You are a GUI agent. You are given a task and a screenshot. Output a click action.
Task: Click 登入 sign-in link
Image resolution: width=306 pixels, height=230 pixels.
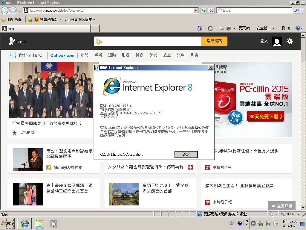click(264, 41)
